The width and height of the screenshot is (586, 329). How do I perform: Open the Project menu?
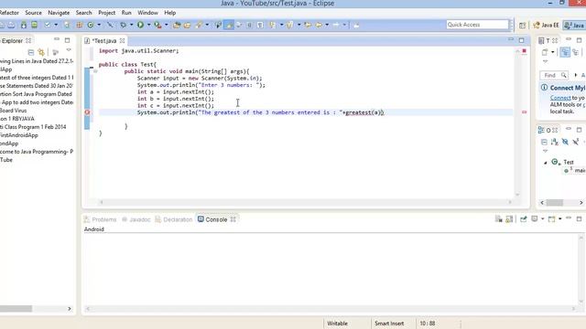point(106,13)
